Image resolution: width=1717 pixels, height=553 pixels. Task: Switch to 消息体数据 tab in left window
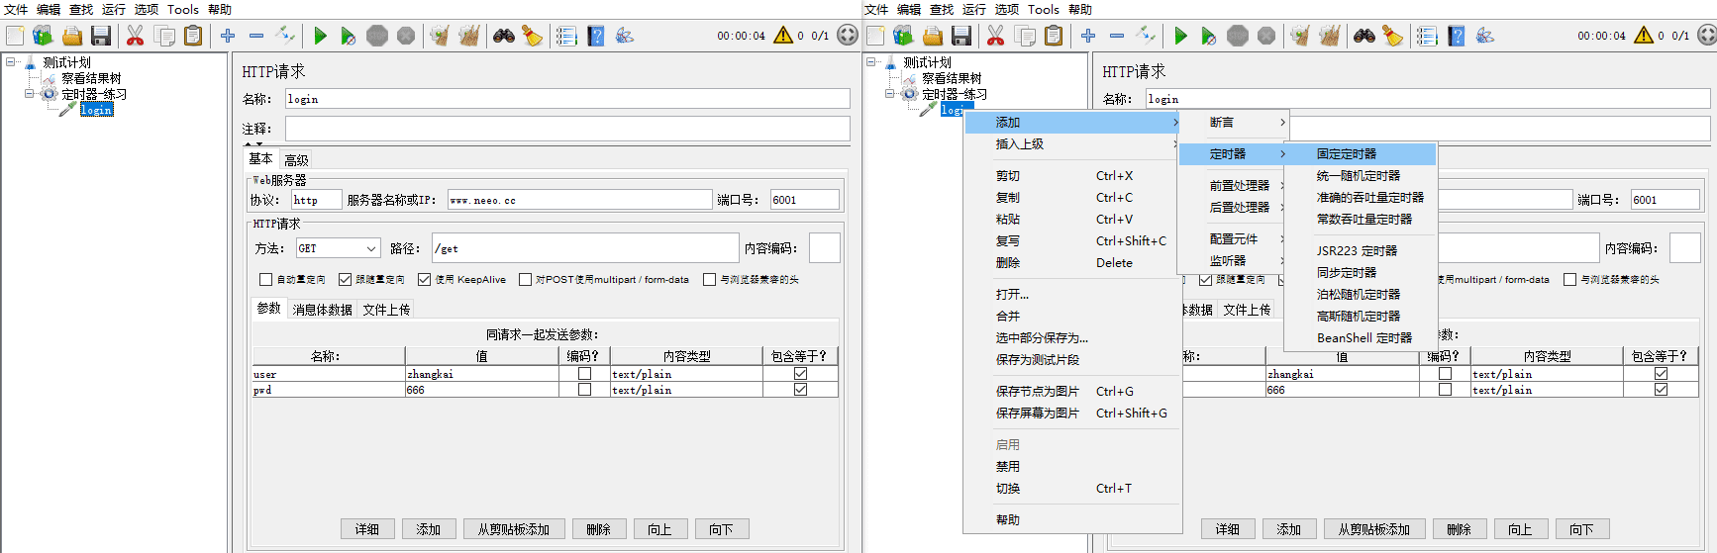323,310
